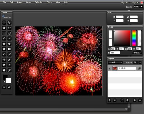Select the Lasso selection tool
144x114 pixels.
(9, 28)
